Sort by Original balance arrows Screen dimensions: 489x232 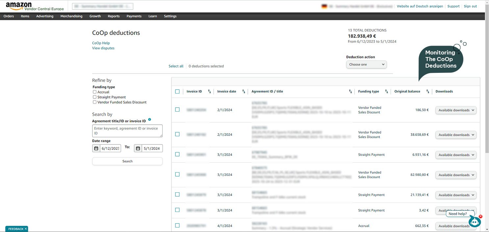[427, 92]
